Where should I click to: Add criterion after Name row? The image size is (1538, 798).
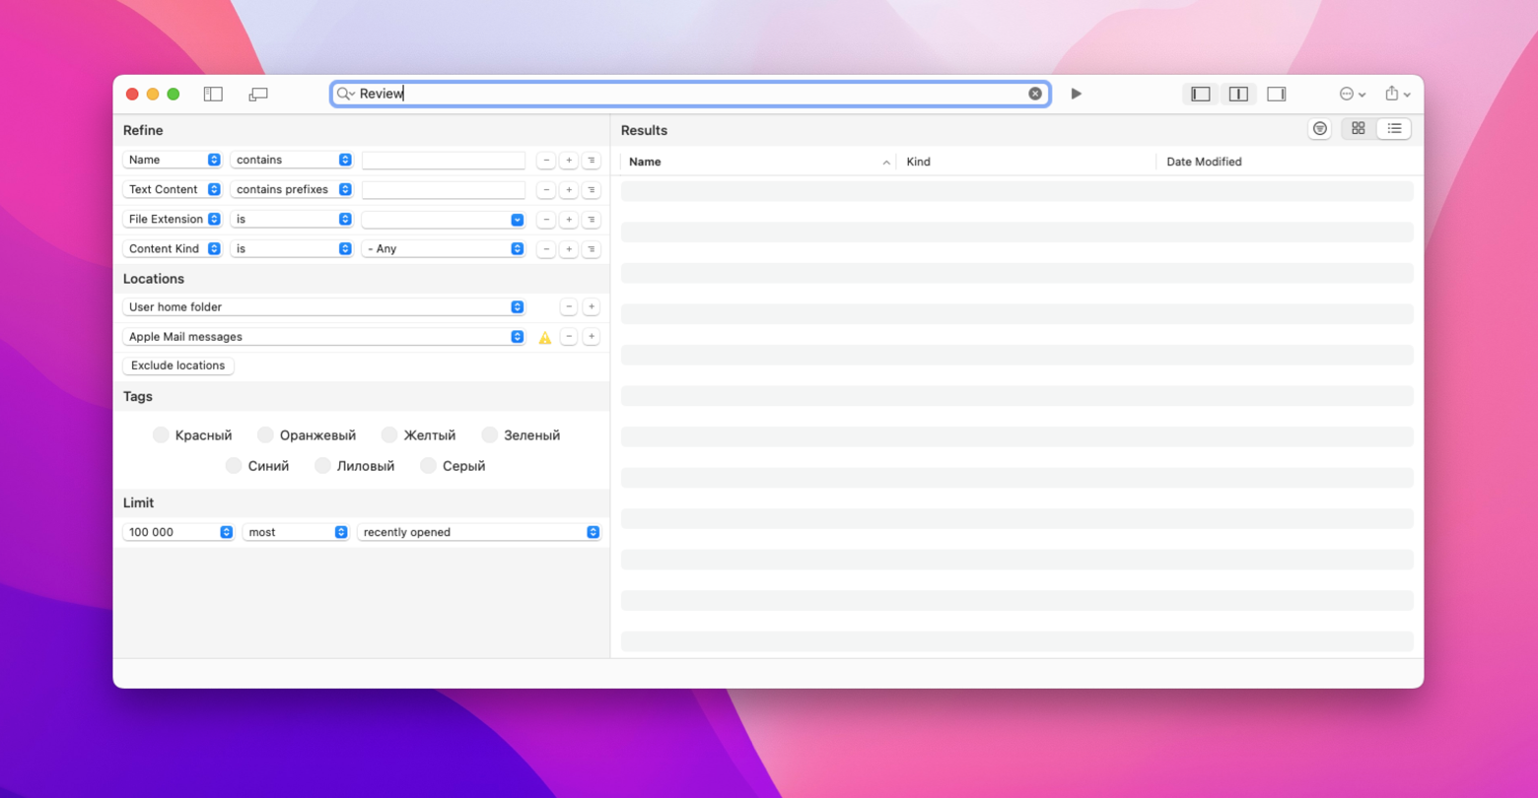(569, 160)
